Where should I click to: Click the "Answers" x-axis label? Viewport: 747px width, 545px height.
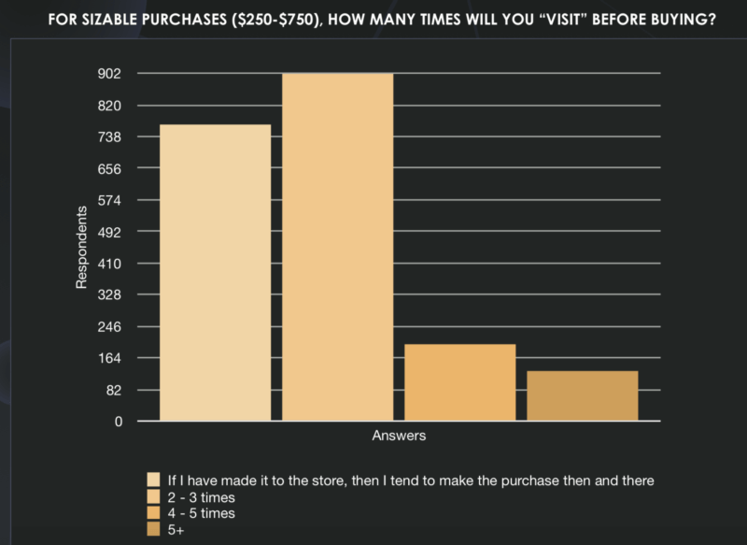[400, 436]
